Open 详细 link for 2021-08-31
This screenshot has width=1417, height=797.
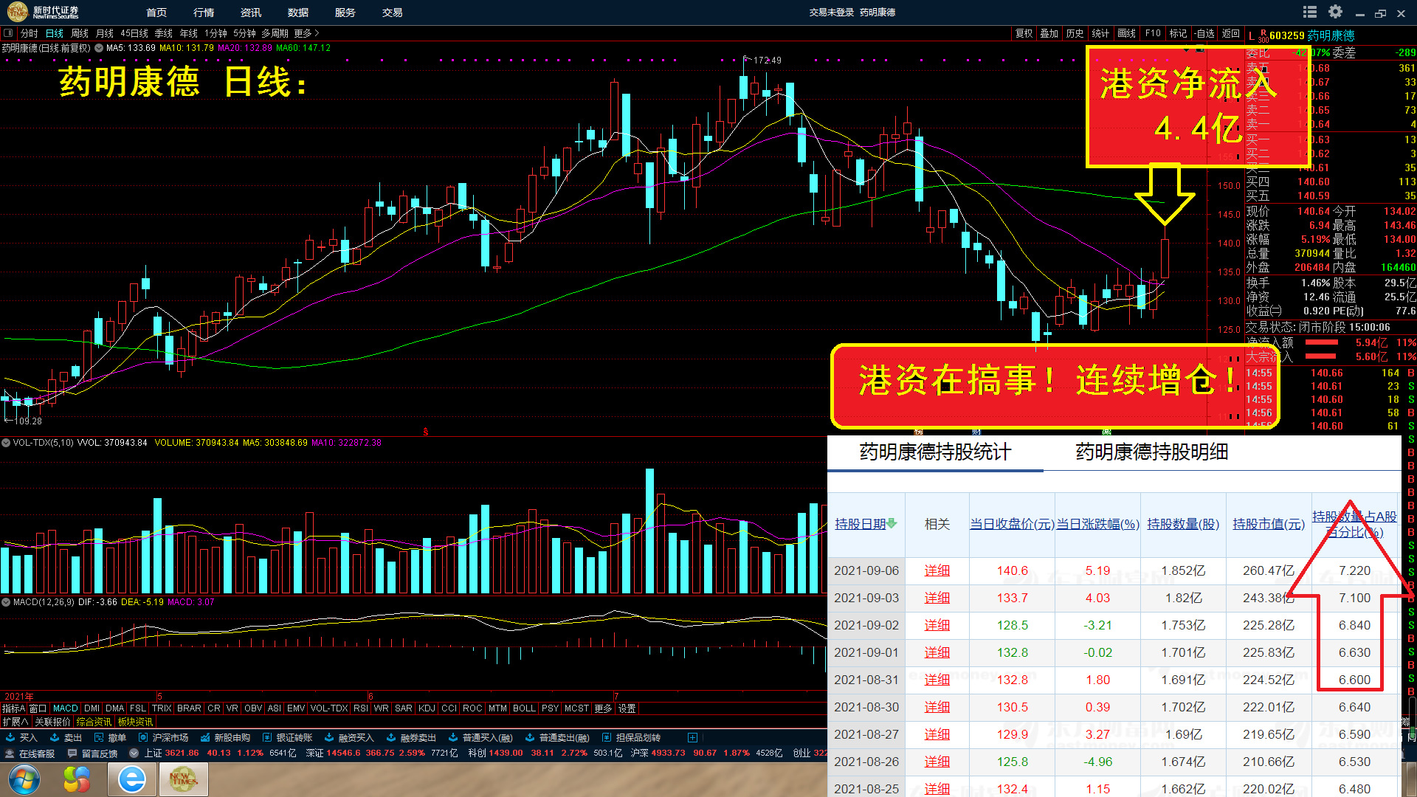click(937, 680)
